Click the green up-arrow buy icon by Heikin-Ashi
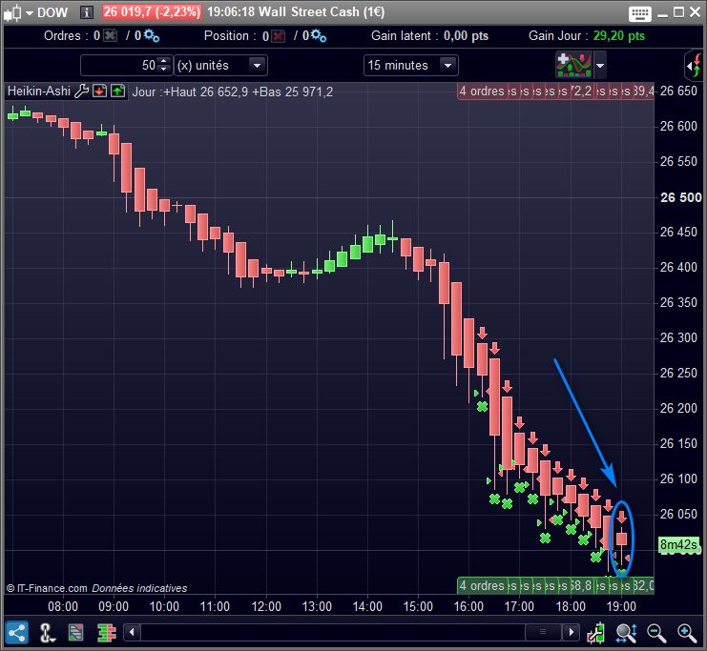 pos(117,91)
